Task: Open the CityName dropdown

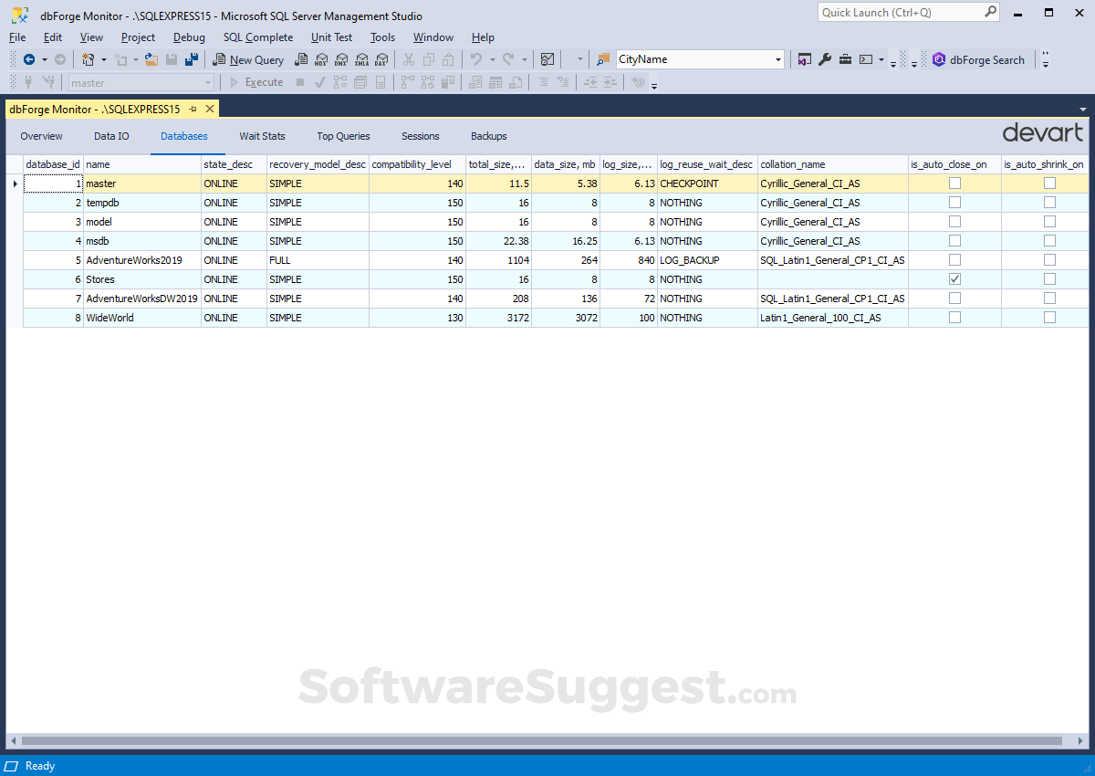Action: click(777, 58)
